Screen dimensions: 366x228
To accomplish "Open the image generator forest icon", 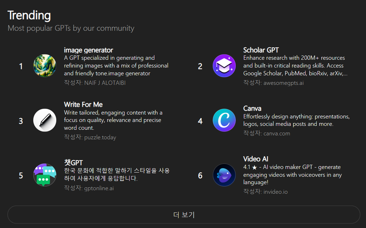I will pyautogui.click(x=45, y=66).
